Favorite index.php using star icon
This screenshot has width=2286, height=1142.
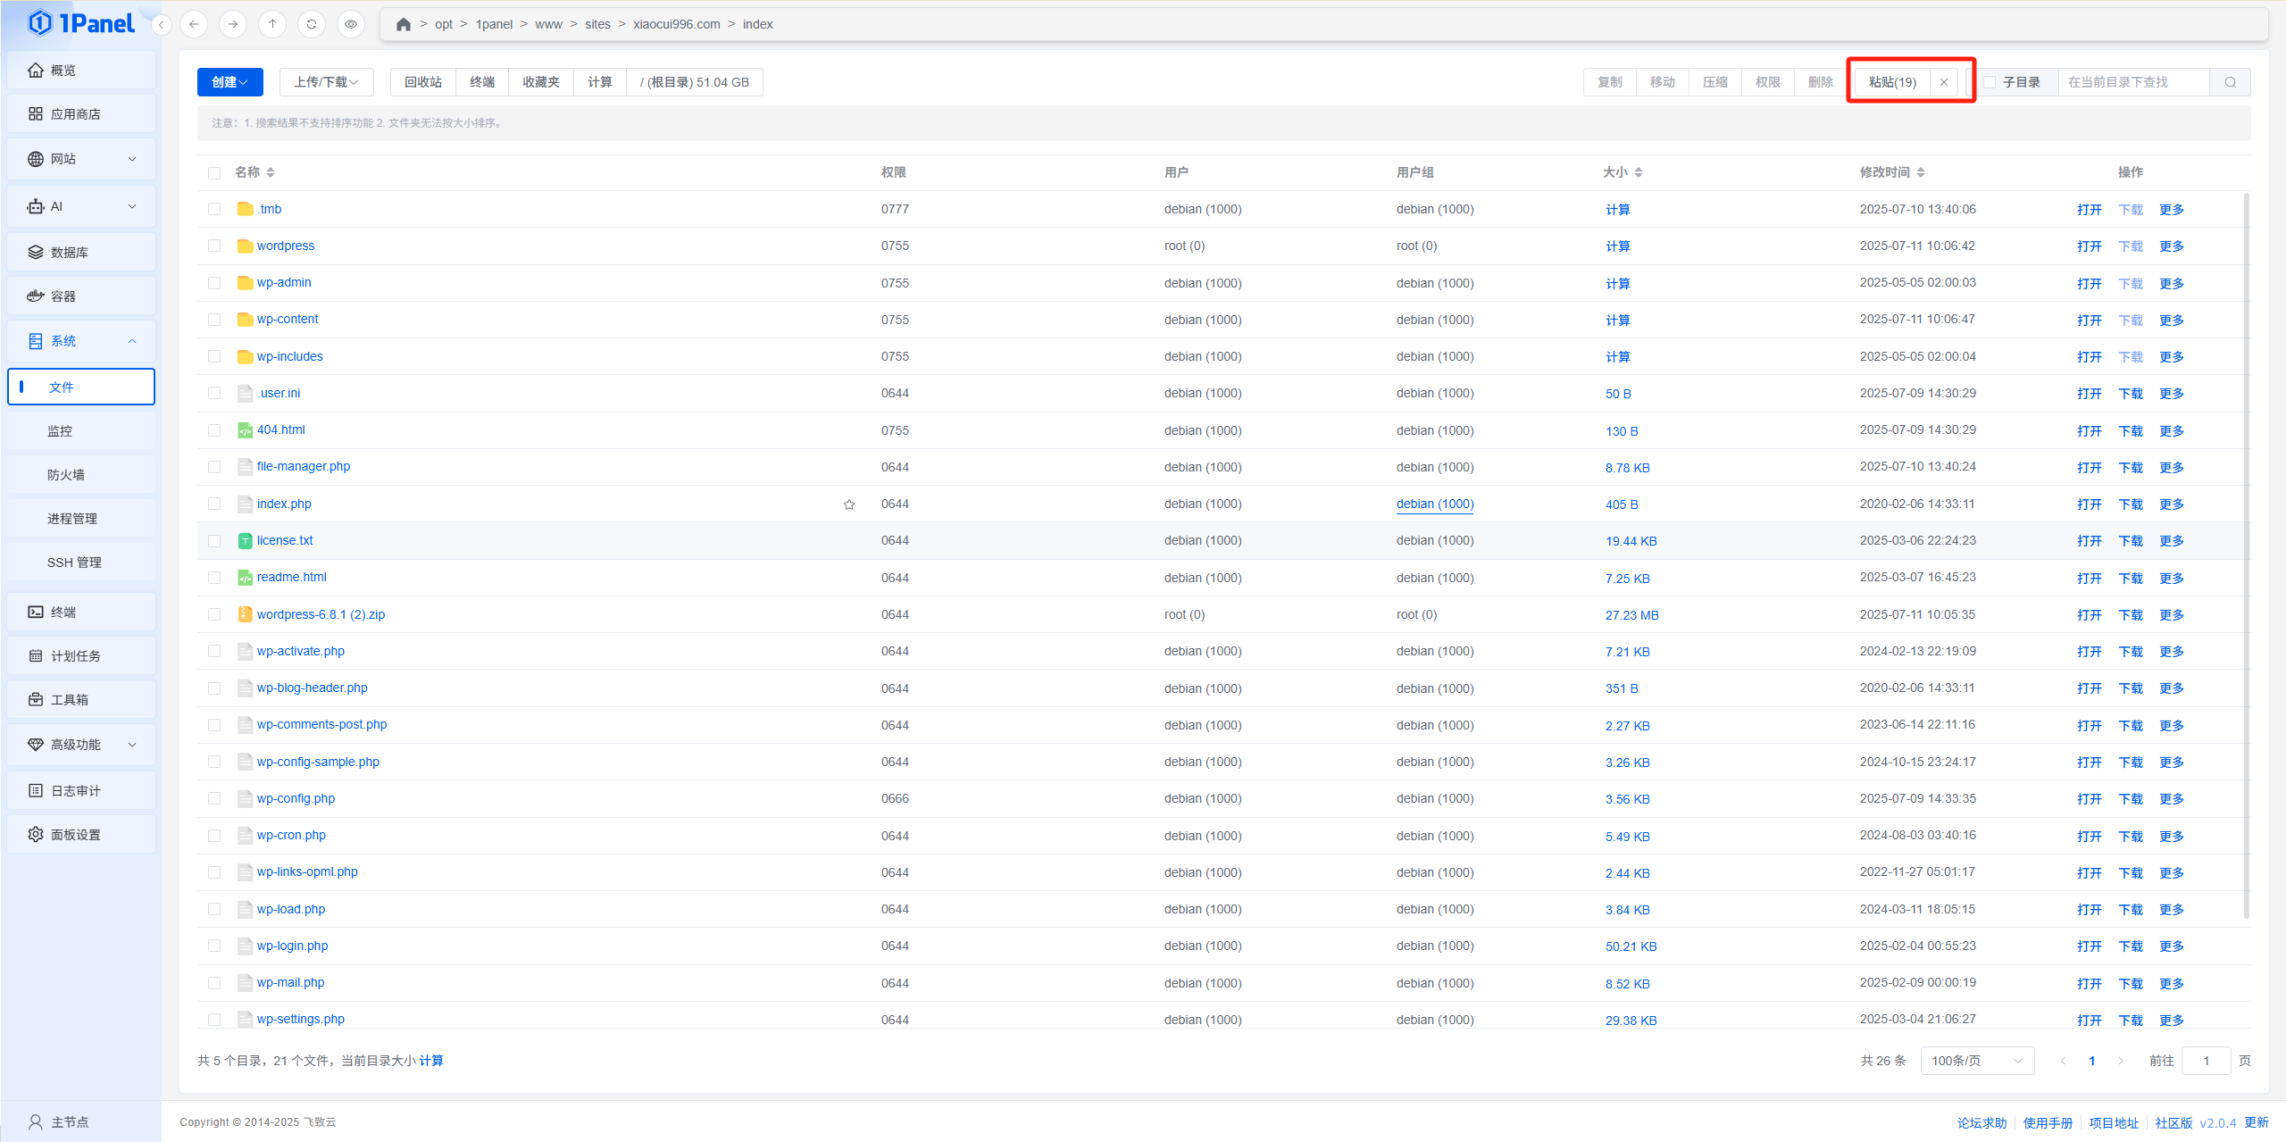(x=849, y=504)
